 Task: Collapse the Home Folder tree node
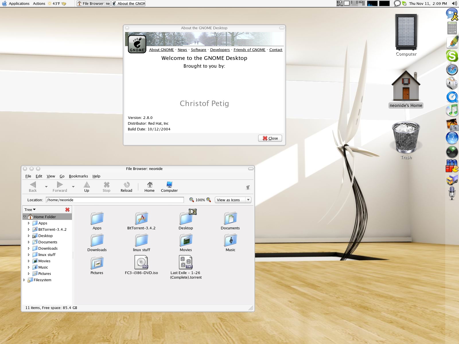(25, 217)
